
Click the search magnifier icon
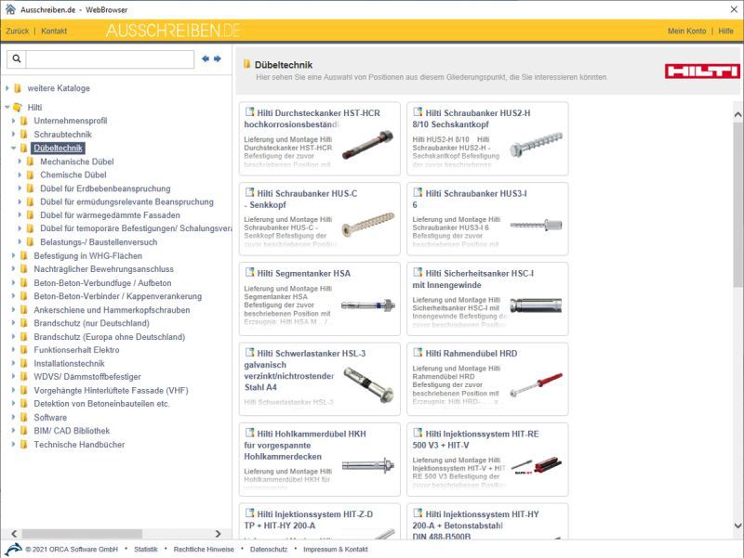pos(17,58)
